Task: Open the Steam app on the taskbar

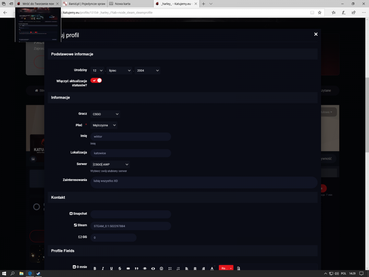Action: click(38, 273)
